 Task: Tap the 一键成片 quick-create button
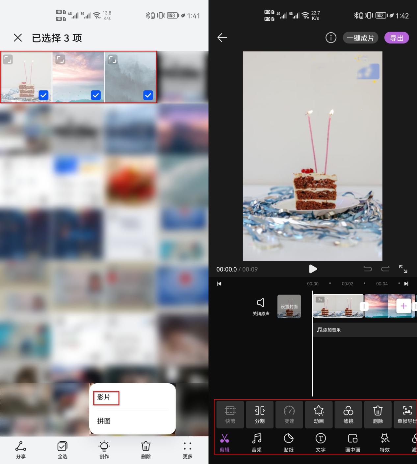pos(360,38)
